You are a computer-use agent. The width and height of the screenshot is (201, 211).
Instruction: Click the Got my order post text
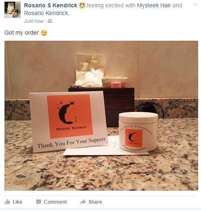pos(22,33)
